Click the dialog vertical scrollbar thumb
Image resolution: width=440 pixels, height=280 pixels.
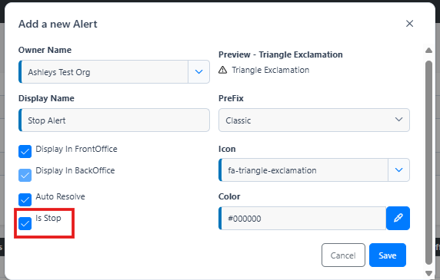coord(428,162)
